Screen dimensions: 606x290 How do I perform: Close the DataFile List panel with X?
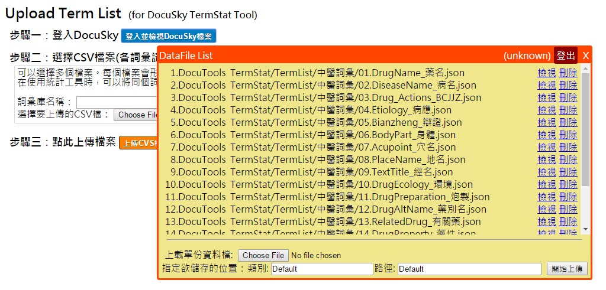pos(585,56)
